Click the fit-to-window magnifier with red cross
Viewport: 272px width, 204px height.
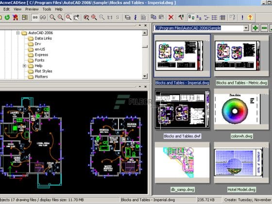coord(94,17)
